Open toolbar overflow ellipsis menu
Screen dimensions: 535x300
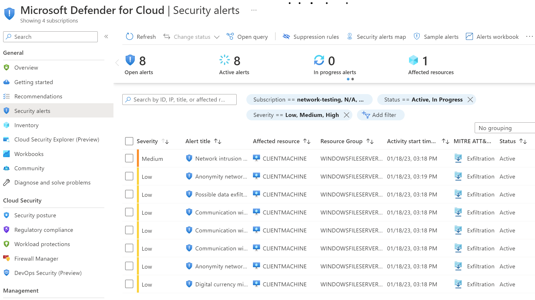[x=529, y=37]
